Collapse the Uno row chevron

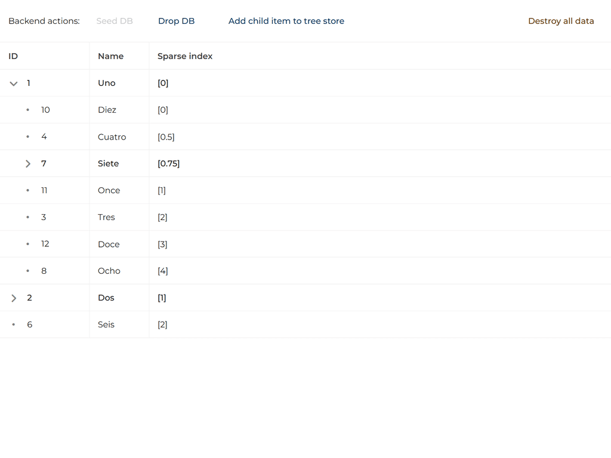14,83
